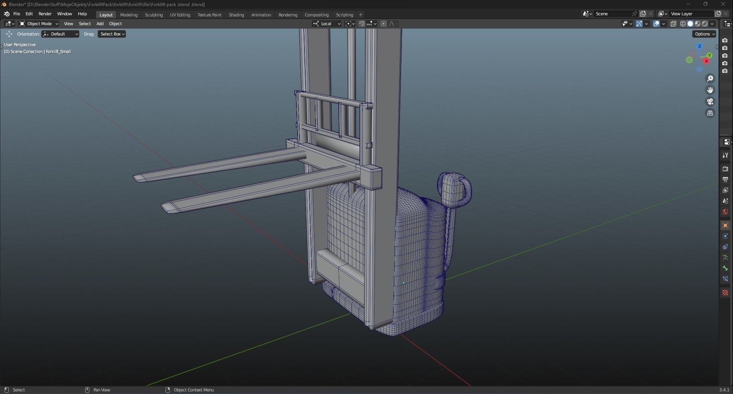This screenshot has width=733, height=394.
Task: Toggle show overlays button
Action: (x=656, y=24)
